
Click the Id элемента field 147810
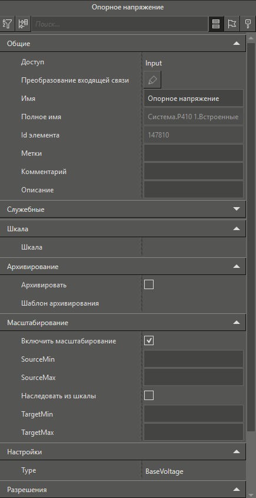[194, 135]
